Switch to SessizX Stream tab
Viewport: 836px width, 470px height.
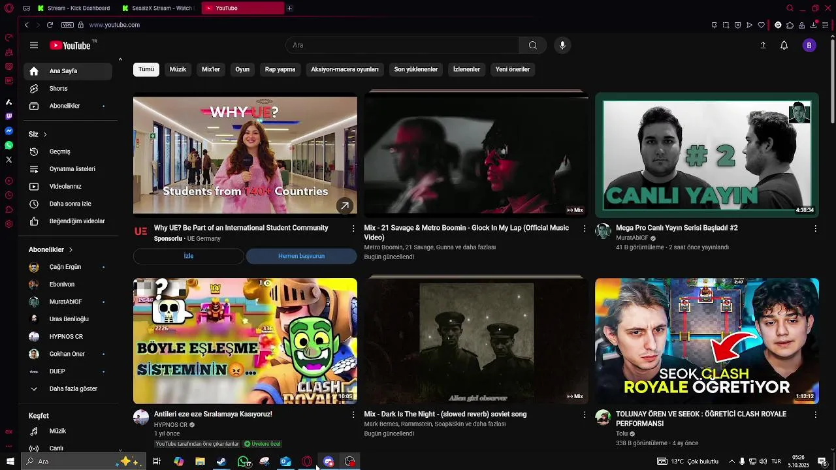tap(158, 8)
